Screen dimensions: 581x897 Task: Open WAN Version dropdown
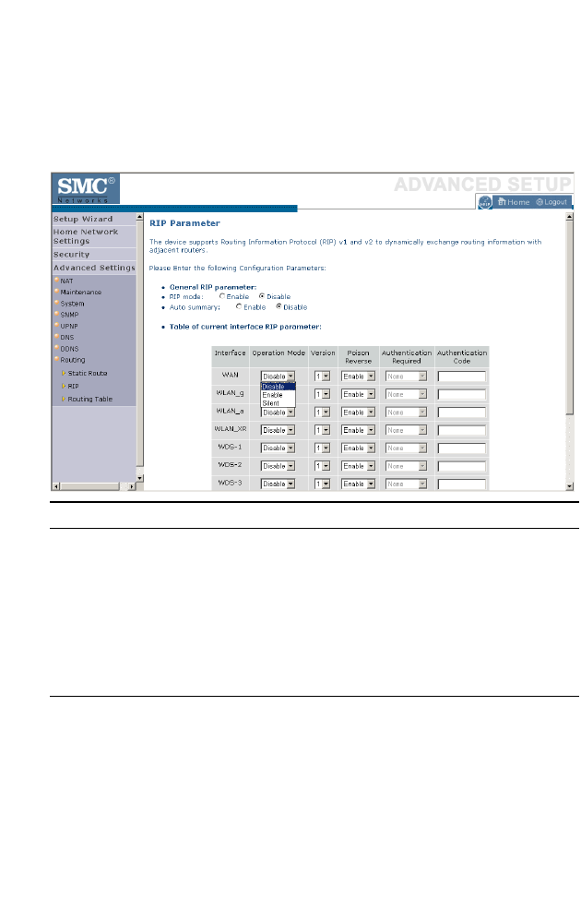tap(323, 377)
